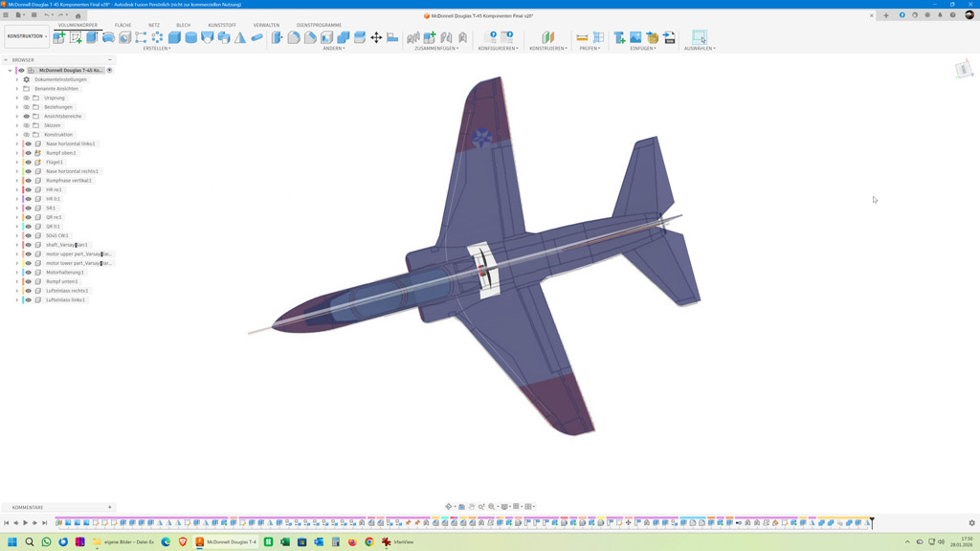
Task: Select Lufteinlass links:1 in browser
Action: [x=65, y=300]
